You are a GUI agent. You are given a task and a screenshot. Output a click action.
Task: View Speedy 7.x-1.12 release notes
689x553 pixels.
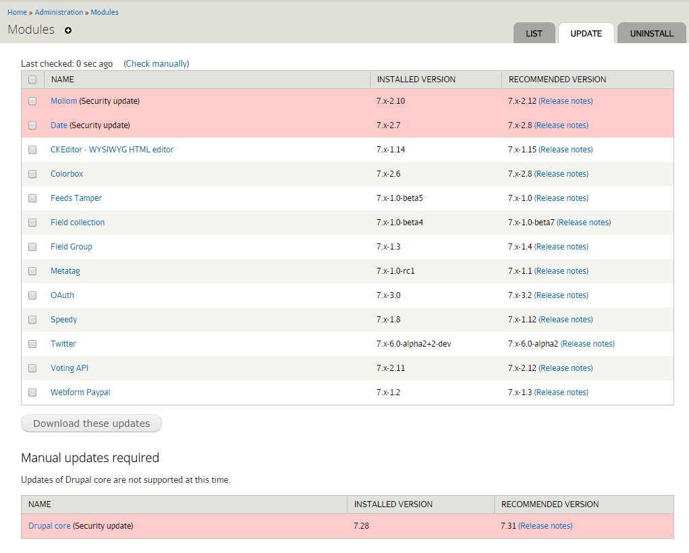tap(566, 320)
